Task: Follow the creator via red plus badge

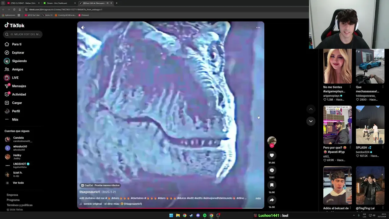Action: tap(272, 146)
